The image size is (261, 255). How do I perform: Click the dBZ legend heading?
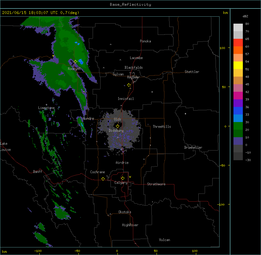point(245,16)
